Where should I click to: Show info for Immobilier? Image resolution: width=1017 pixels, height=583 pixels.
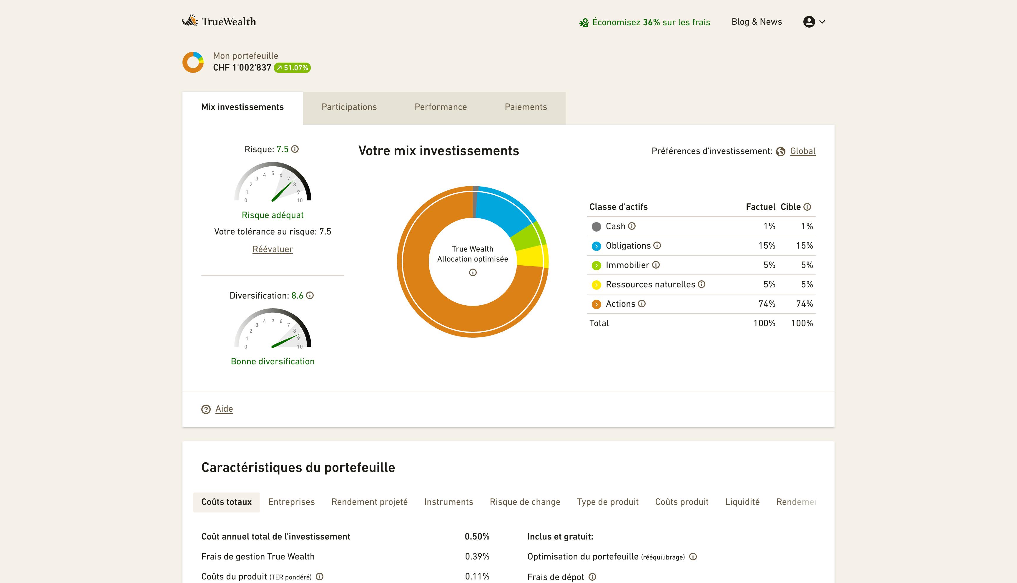click(x=656, y=265)
